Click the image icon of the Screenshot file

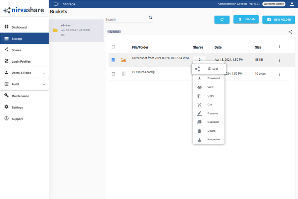pyautogui.click(x=124, y=60)
